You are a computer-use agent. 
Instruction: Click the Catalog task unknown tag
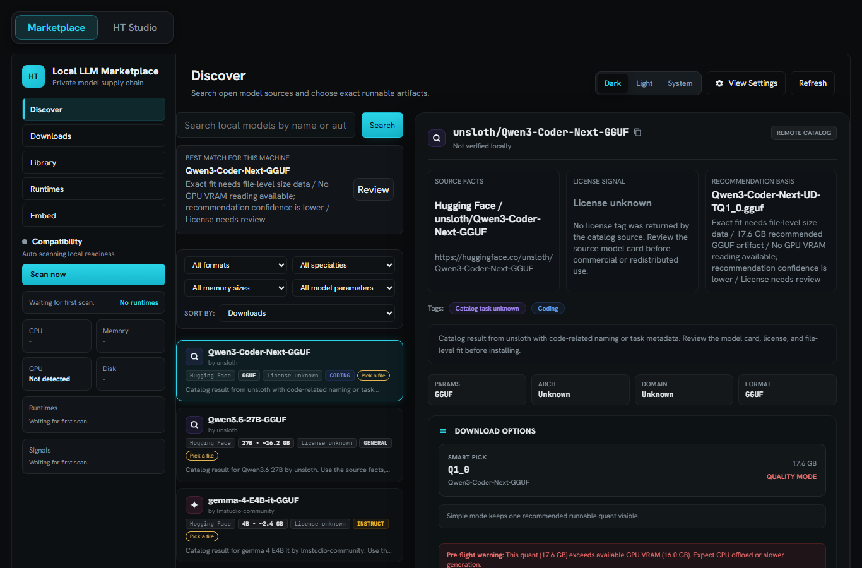(x=487, y=309)
